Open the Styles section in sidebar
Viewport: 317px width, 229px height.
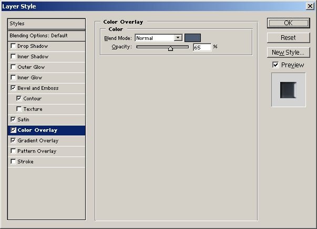pos(46,24)
